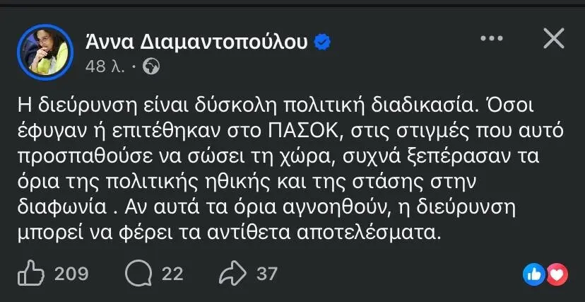Click the final line "μπορεί να φέρει τα αντίθετα αποτελέσματα"
Image resolution: width=585 pixels, height=302 pixels.
pyautogui.click(x=229, y=232)
